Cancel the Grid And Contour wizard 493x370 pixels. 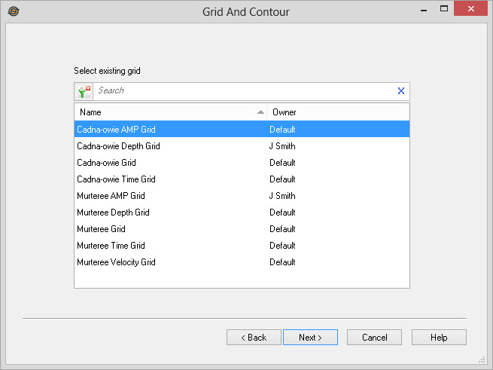point(374,338)
